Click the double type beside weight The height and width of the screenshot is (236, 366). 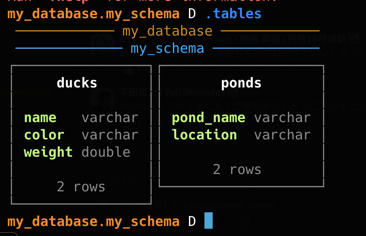[106, 152]
